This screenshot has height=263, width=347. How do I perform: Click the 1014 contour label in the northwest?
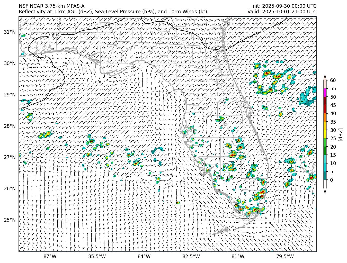(55, 35)
